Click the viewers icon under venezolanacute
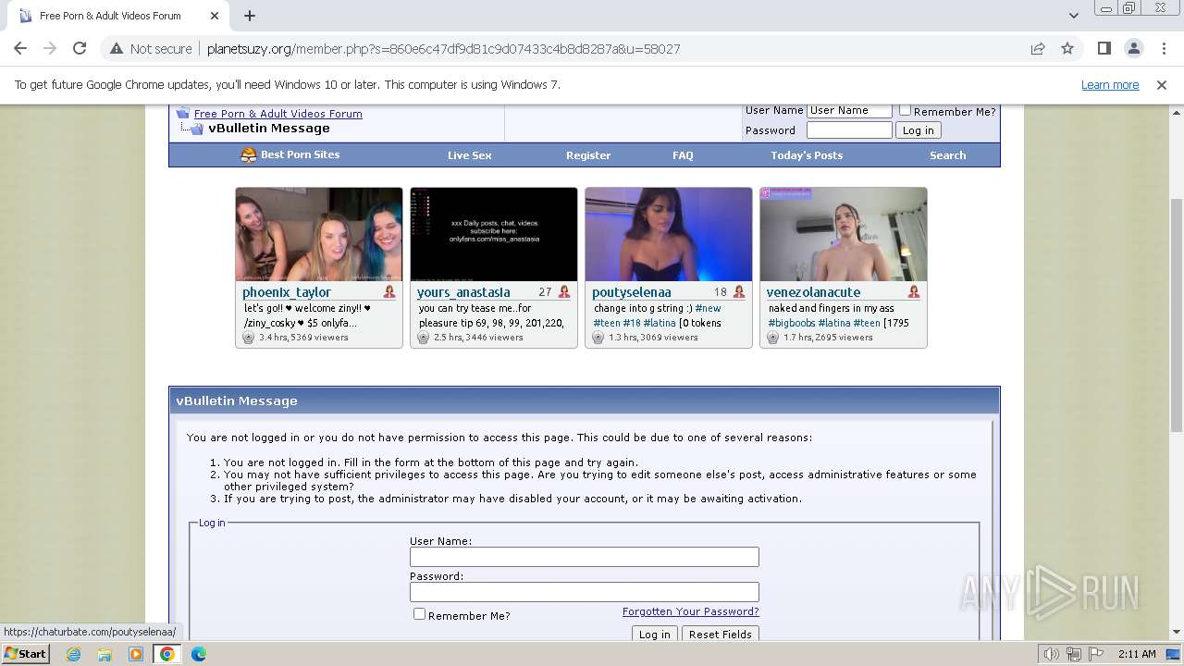The height and width of the screenshot is (666, 1184). point(772,338)
